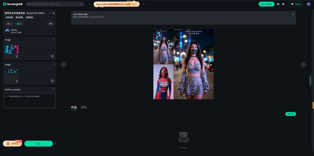Delete the second uploaded image
This screenshot has height=156, width=314.
pyautogui.click(x=17, y=81)
